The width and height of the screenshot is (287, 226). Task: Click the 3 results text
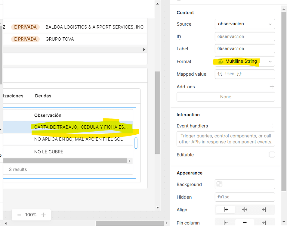tap(18, 169)
